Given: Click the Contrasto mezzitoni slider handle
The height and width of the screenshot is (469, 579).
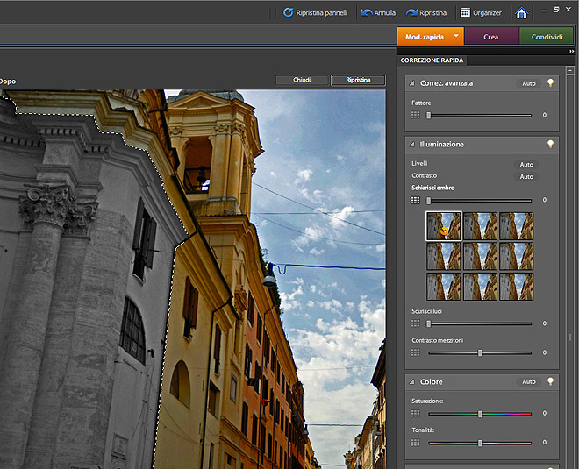Looking at the screenshot, I should coord(480,352).
